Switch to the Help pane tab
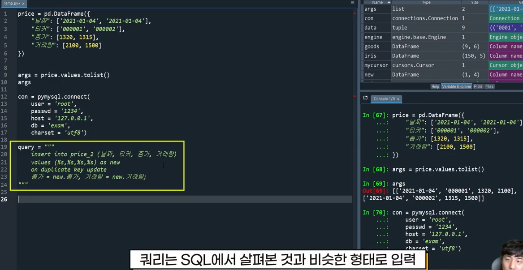The width and height of the screenshot is (523, 270). tap(435, 87)
